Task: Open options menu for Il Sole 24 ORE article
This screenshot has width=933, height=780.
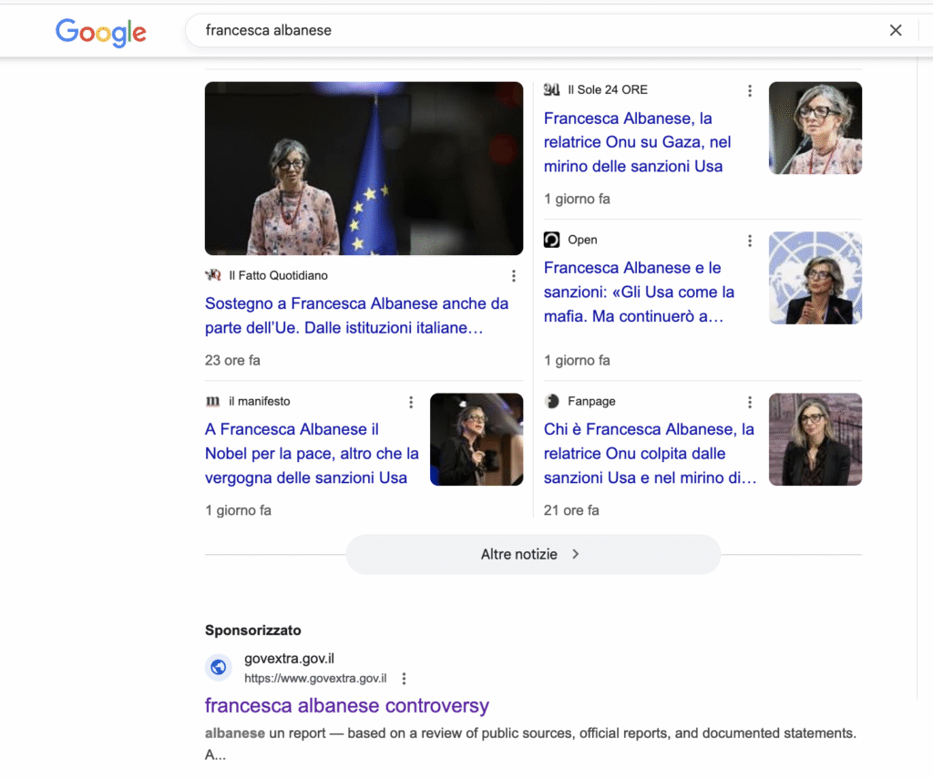Action: tap(750, 90)
